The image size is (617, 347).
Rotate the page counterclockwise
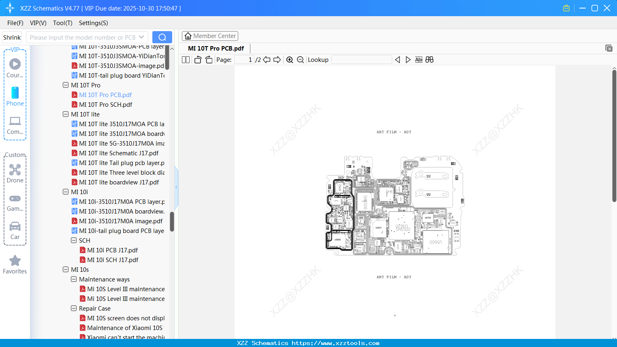[x=198, y=59]
